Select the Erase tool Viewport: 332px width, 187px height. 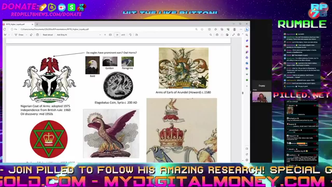[31, 35]
